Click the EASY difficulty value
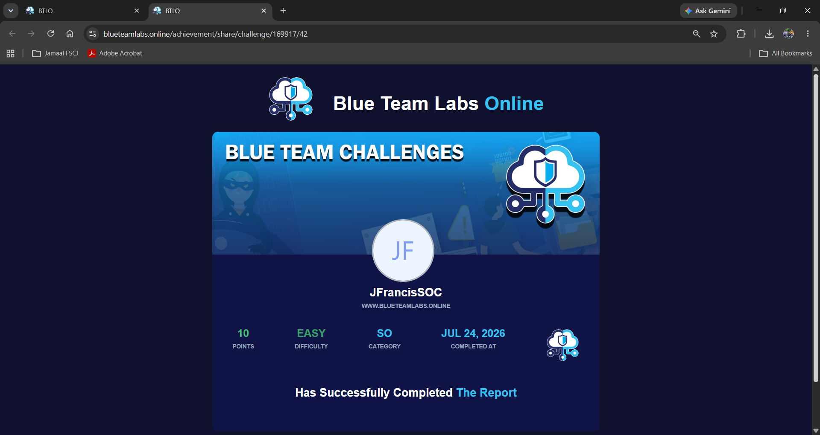The height and width of the screenshot is (435, 820). click(311, 333)
